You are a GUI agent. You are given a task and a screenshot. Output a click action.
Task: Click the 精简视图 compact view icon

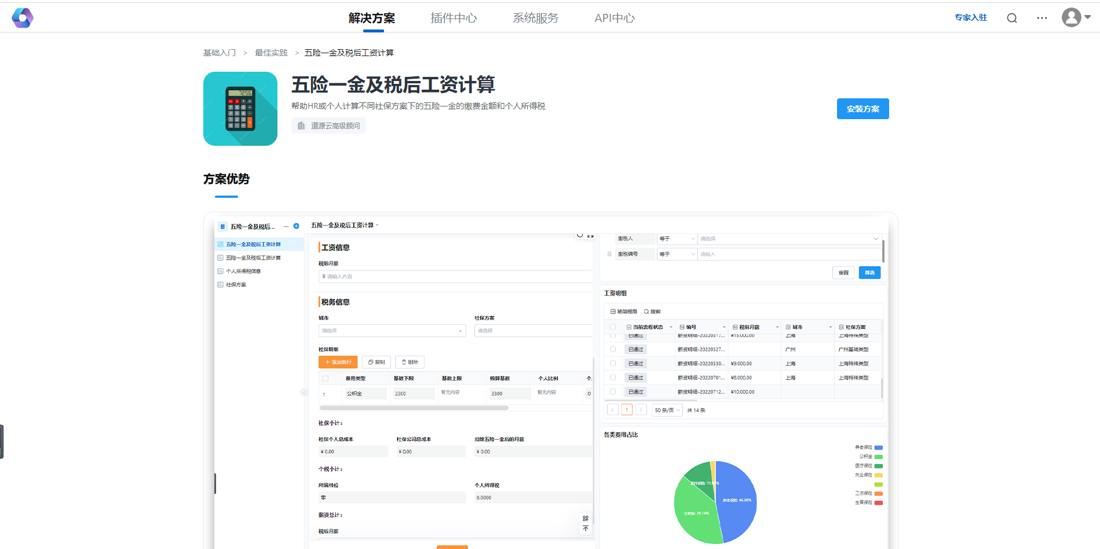click(x=613, y=311)
